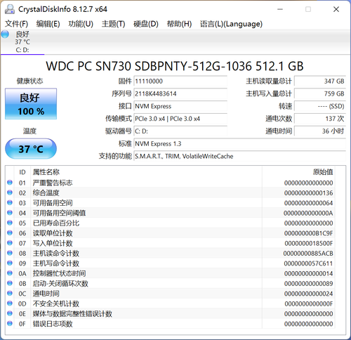Image resolution: width=351 pixels, height=340 pixels.
Task: Click raw value 0000000000024
Action: point(308,294)
